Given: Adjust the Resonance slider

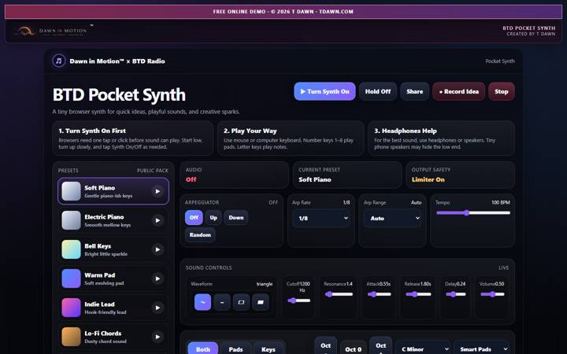Looking at the screenshot, I should coord(339,294).
